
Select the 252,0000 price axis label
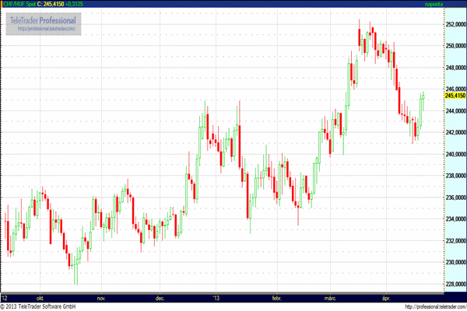443,25
